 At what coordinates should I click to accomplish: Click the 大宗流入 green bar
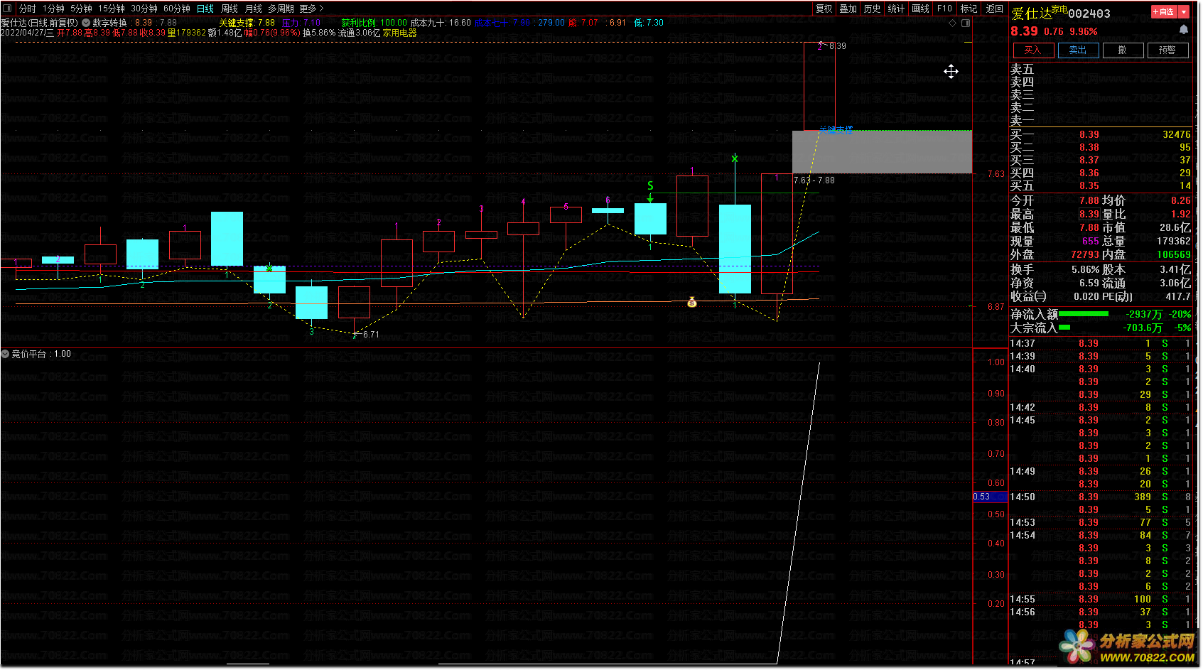pos(1064,328)
